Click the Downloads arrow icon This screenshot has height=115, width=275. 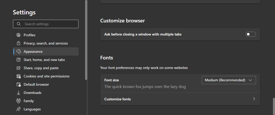(18, 93)
